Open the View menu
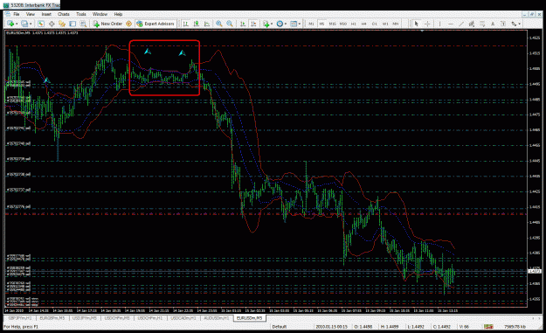Screen dimensions: 546x333 (x=31, y=14)
